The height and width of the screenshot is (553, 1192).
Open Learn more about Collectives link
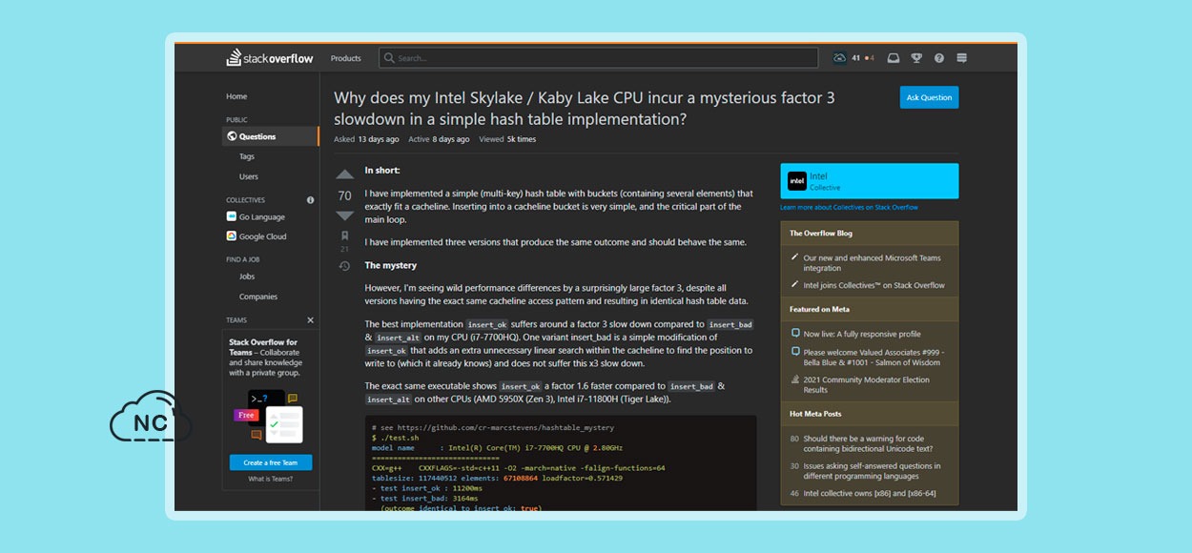[x=849, y=207]
